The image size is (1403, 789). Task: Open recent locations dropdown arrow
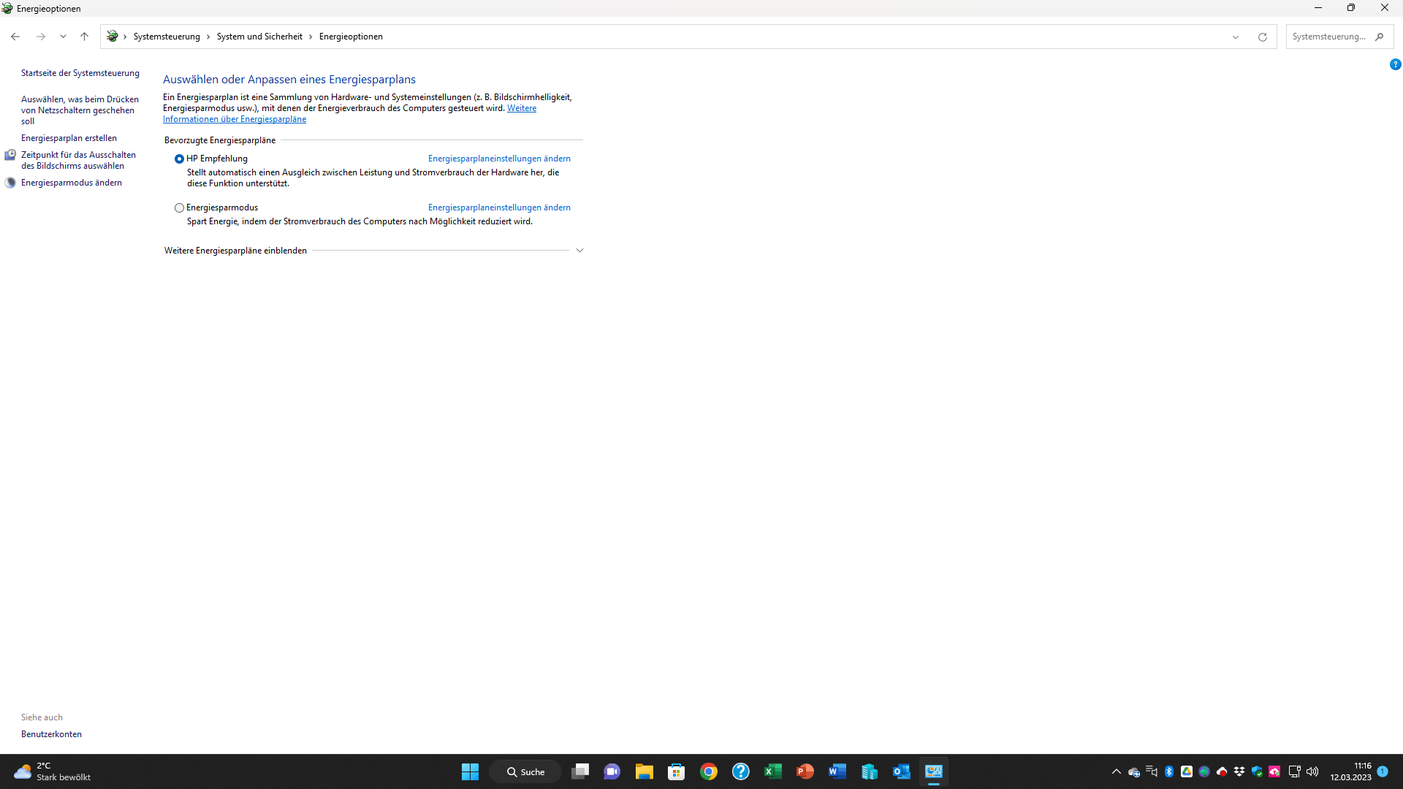63,37
